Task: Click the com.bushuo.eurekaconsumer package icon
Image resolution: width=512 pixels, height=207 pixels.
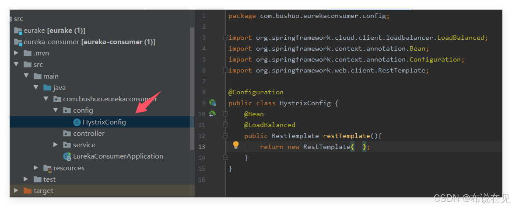Action: (x=57, y=99)
